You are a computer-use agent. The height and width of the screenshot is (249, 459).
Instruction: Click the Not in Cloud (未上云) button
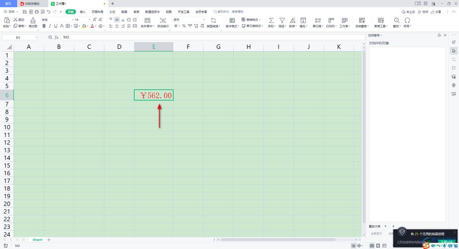[408, 12]
